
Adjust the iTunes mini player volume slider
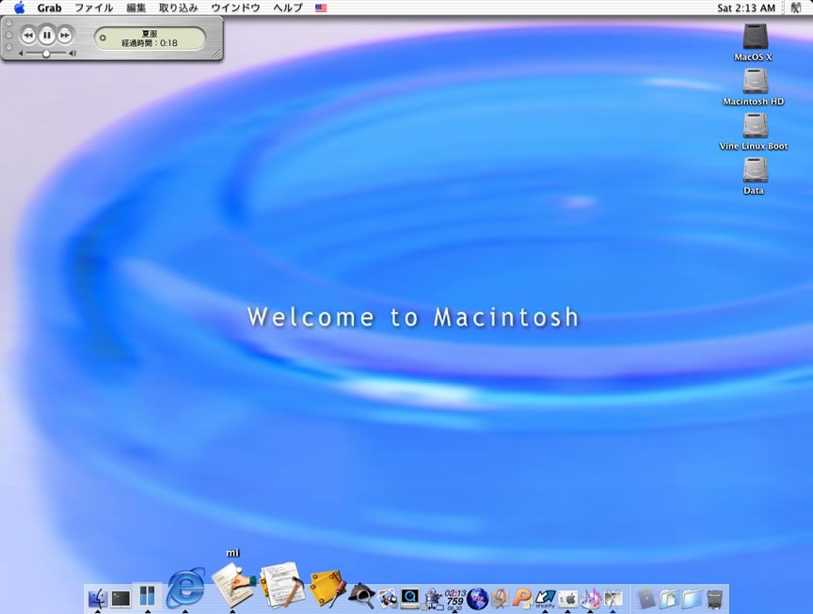(x=46, y=54)
